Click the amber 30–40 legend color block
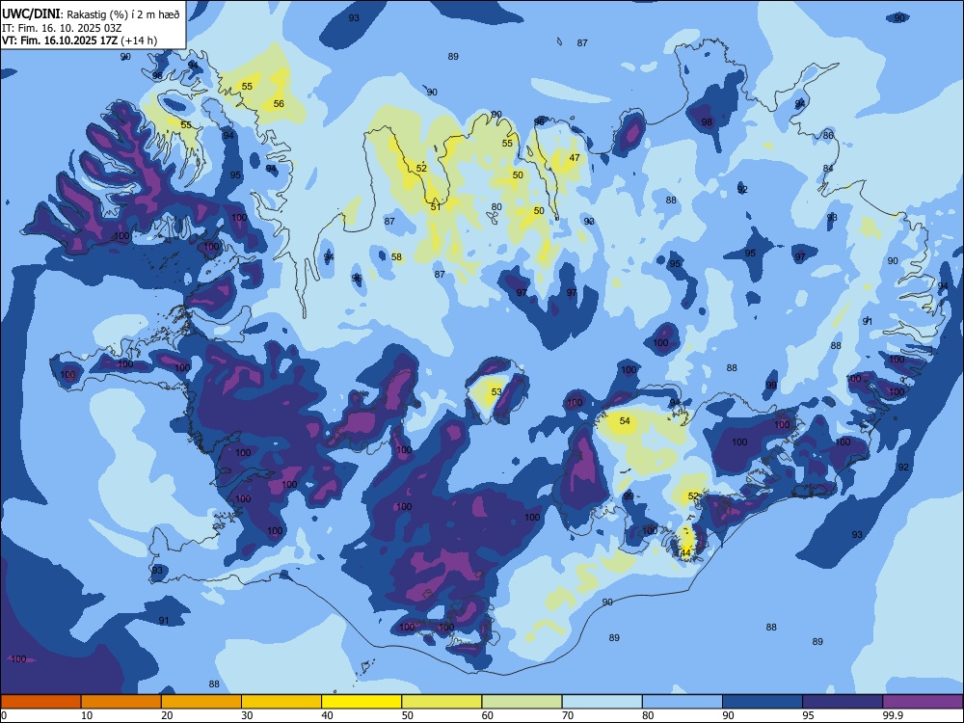The height and width of the screenshot is (723, 964). (281, 702)
